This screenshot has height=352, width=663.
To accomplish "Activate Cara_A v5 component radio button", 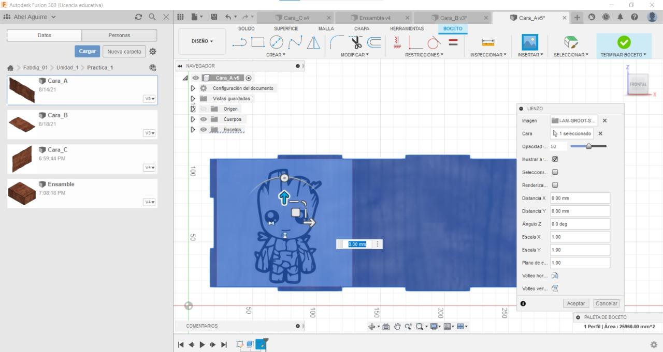I will [x=249, y=78].
